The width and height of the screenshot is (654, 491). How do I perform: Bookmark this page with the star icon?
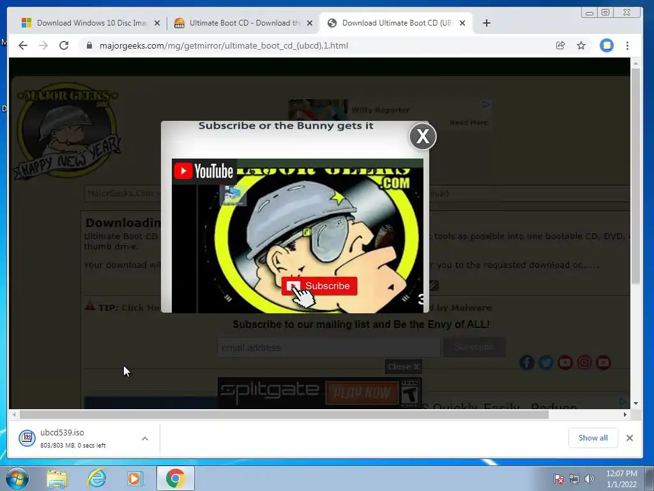click(581, 45)
